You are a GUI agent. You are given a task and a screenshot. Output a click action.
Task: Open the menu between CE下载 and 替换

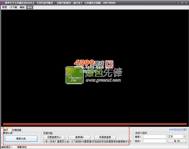[x=22, y=8]
